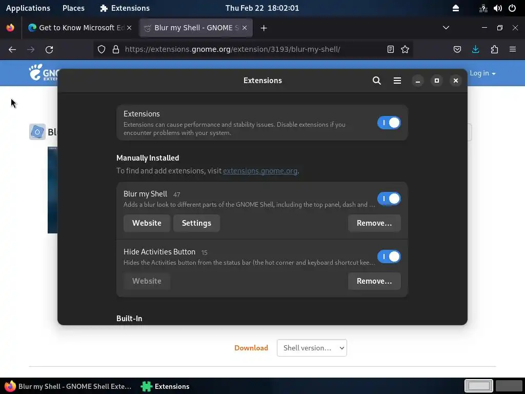Close the Blur my Shell tab
This screenshot has height=394, width=525.
tap(245, 28)
